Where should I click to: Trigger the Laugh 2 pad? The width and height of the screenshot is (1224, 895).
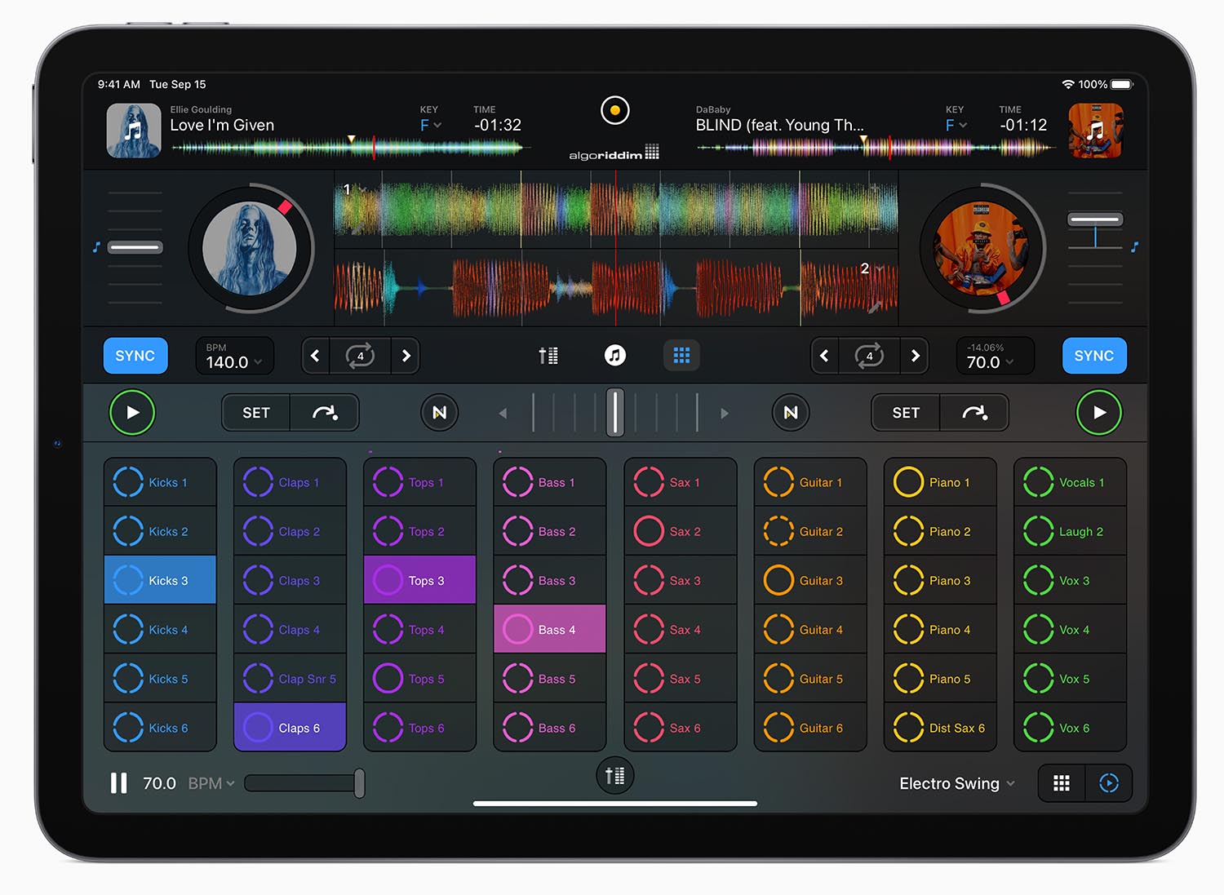(1070, 531)
